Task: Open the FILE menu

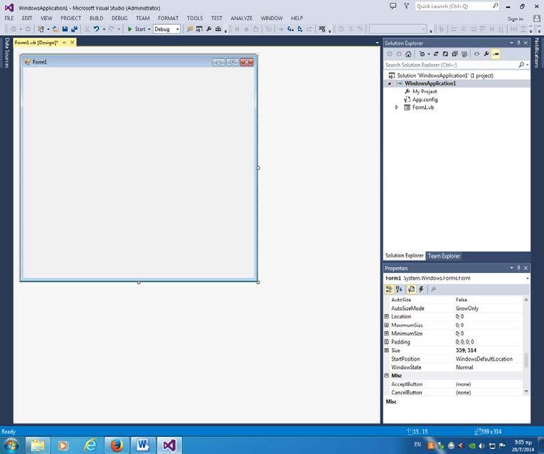Action: [9, 18]
